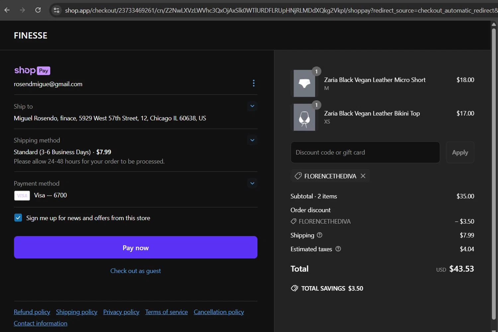
Task: Expand the Shipping method section
Action: tap(252, 140)
